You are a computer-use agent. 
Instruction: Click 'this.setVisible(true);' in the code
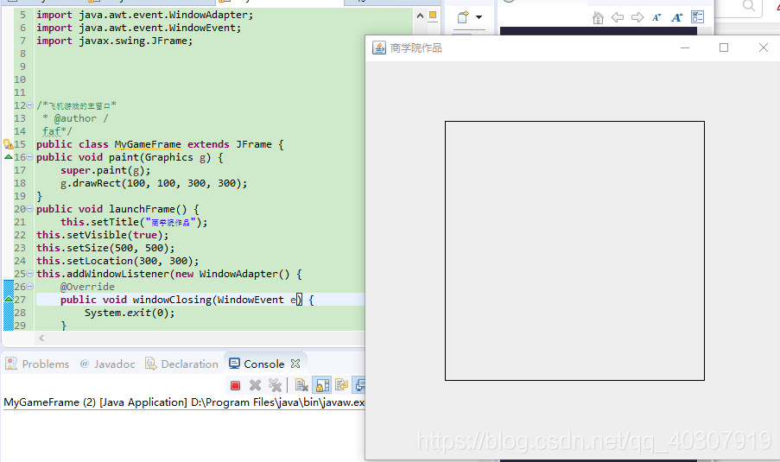click(x=103, y=235)
